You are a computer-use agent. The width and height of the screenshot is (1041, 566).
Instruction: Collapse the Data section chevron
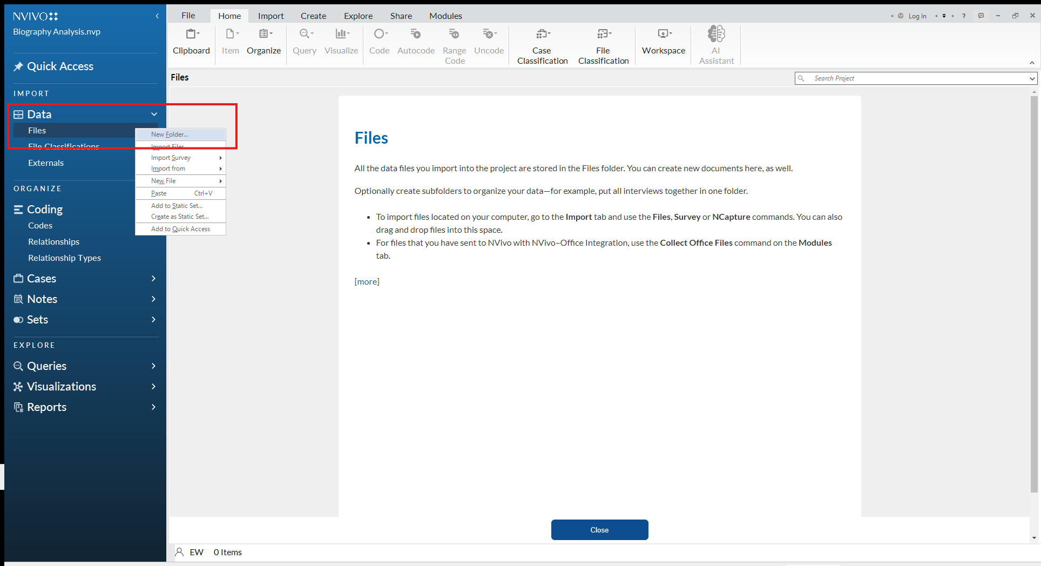154,114
